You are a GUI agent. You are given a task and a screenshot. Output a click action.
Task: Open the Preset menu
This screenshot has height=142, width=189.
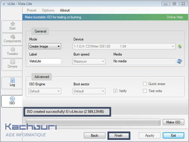click(x=32, y=10)
